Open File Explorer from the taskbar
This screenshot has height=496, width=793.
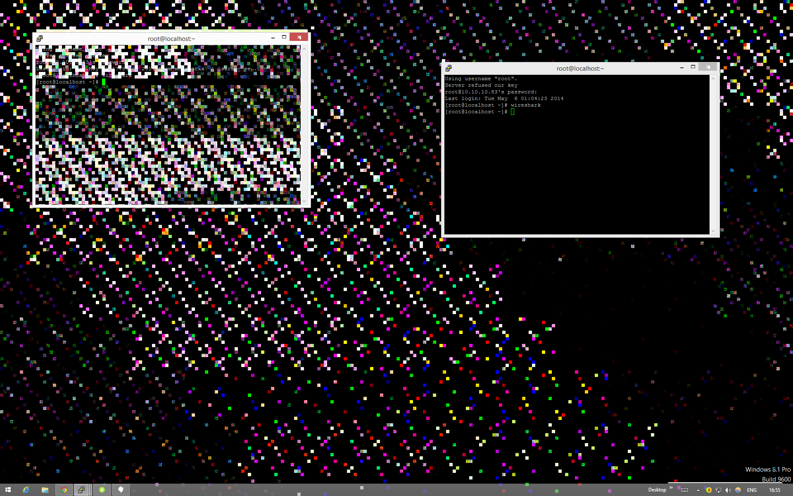tap(45, 490)
